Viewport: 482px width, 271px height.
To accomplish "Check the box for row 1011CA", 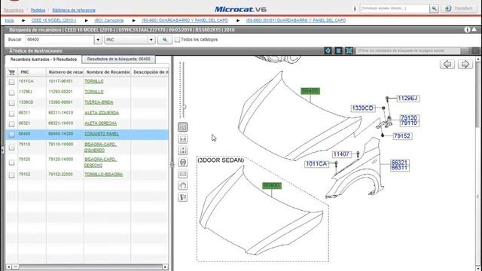I will point(12,82).
